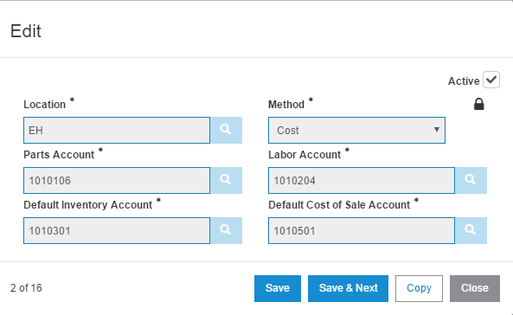This screenshot has height=315, width=513.
Task: Open the Location search lookup
Action: click(x=226, y=130)
